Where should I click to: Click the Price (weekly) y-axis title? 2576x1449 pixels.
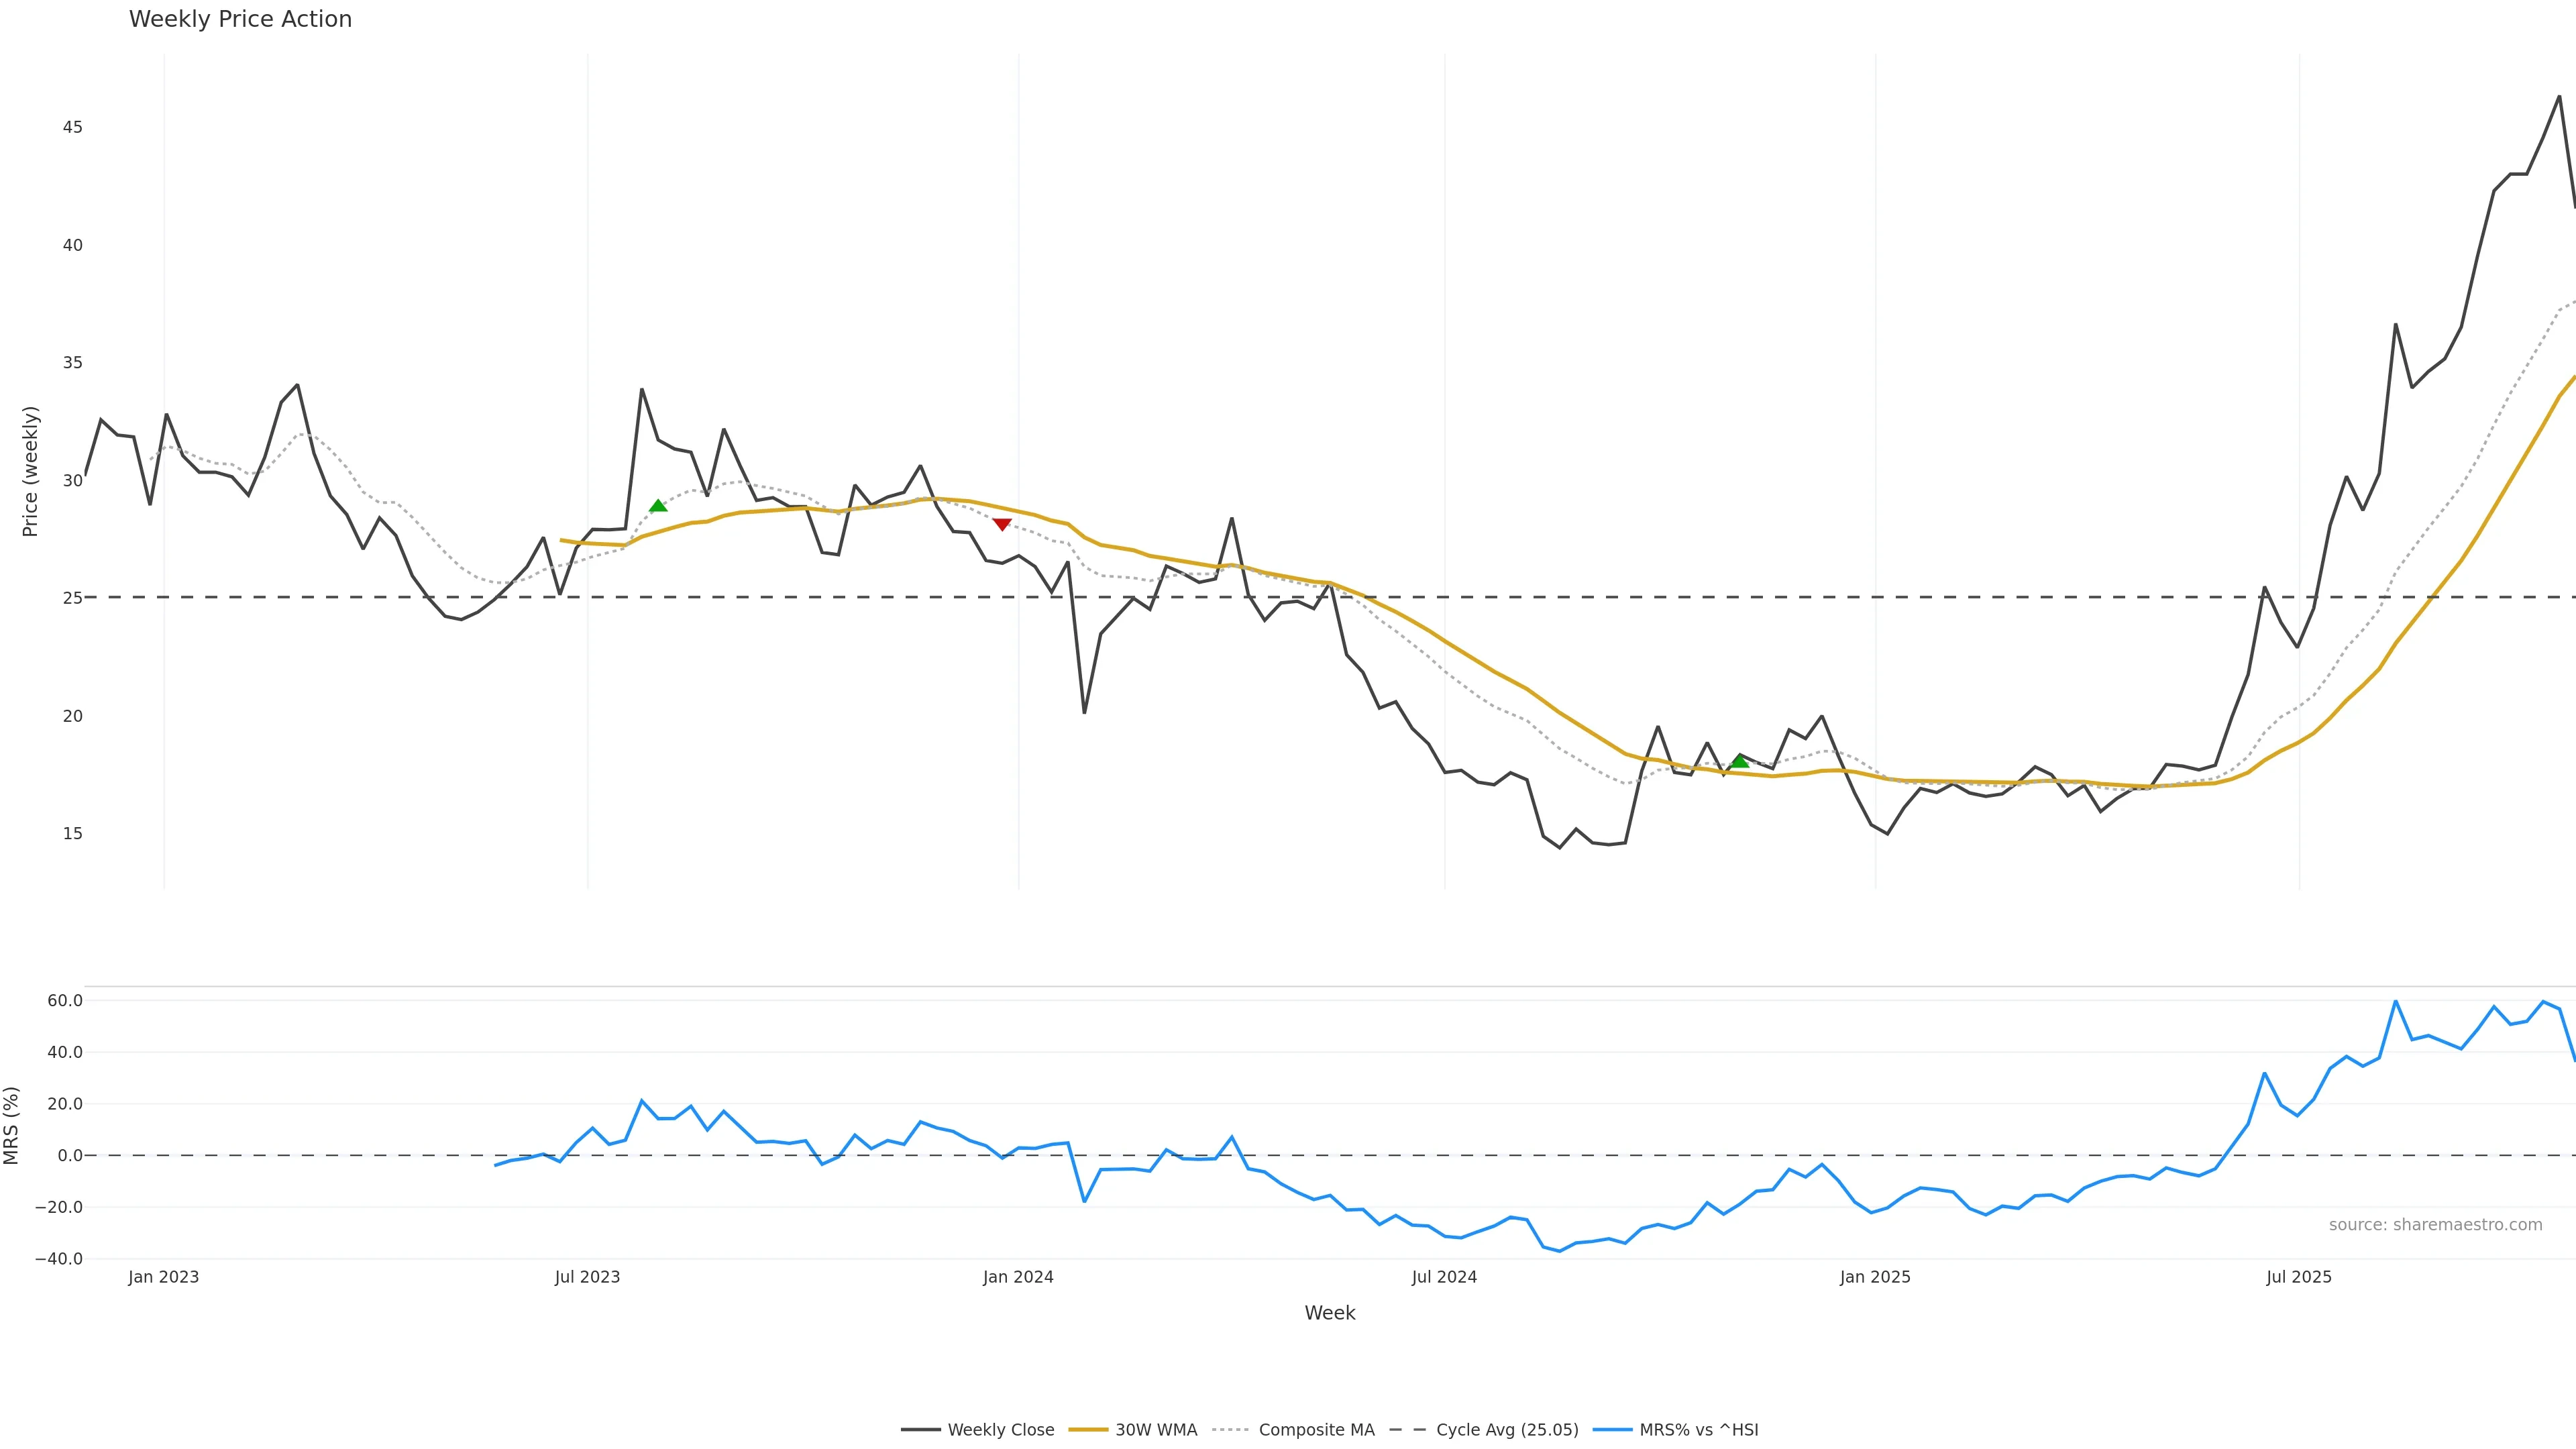coord(30,471)
